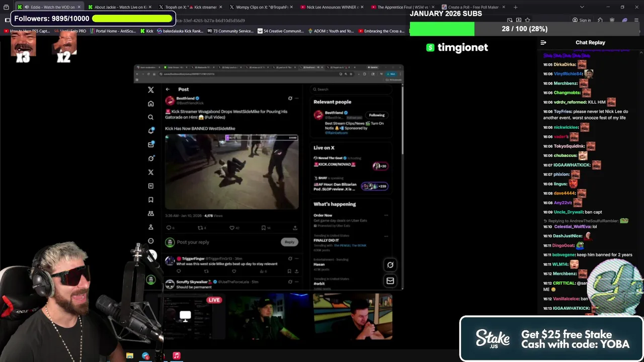Open the Lists icon in X sidebar
The height and width of the screenshot is (362, 644).
point(150,186)
